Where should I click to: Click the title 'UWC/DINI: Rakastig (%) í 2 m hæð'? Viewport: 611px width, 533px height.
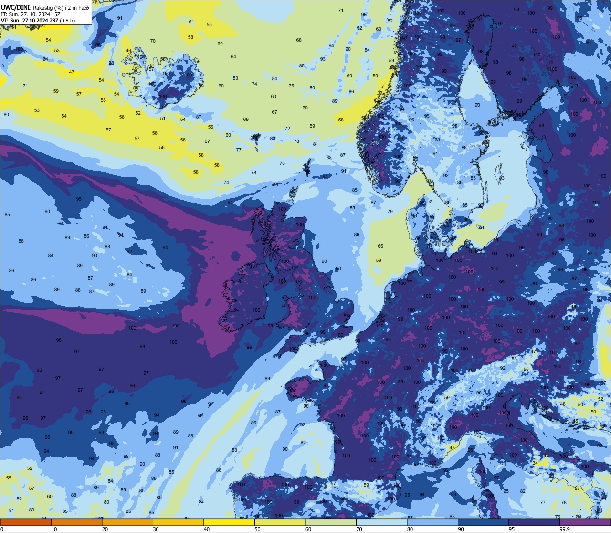click(x=45, y=7)
